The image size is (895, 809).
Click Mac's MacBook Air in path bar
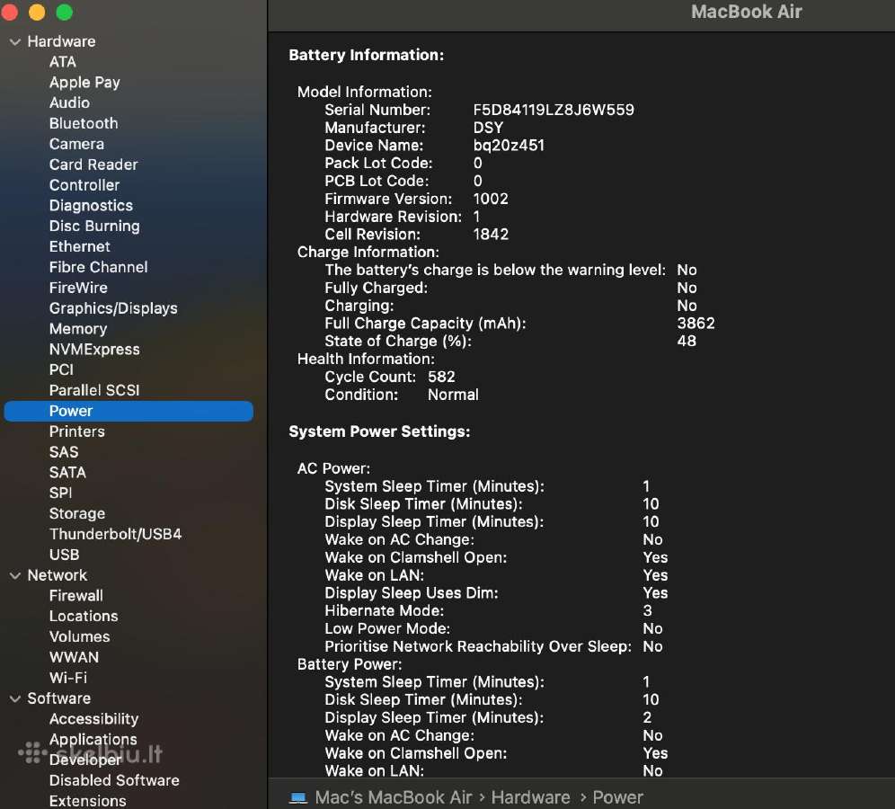click(394, 797)
